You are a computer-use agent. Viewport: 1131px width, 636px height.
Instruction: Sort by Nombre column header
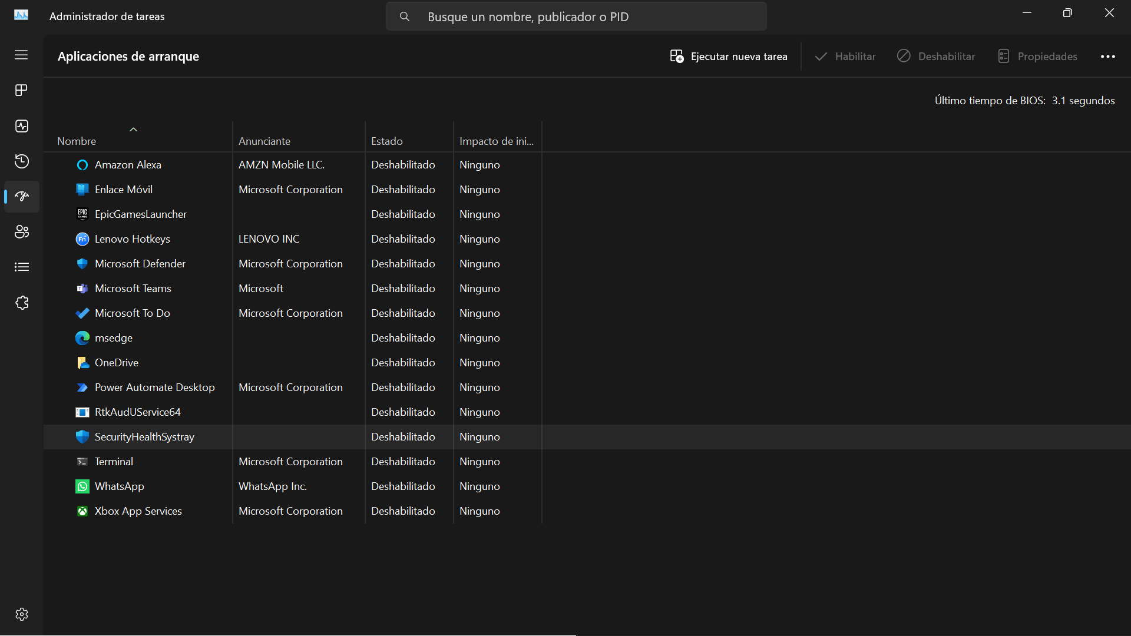pyautogui.click(x=138, y=137)
